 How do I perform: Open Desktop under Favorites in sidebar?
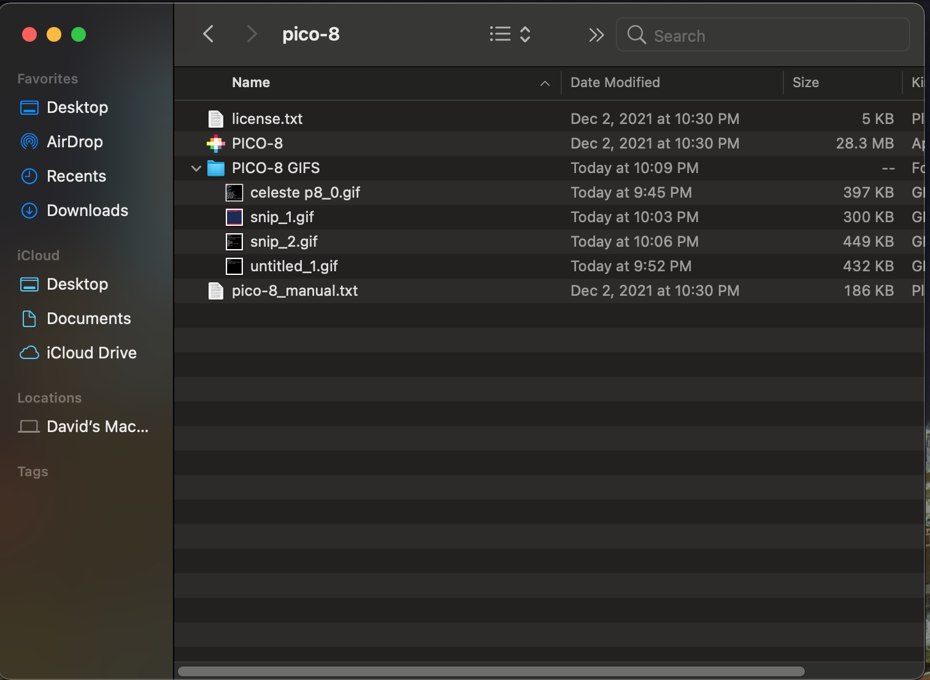click(77, 107)
